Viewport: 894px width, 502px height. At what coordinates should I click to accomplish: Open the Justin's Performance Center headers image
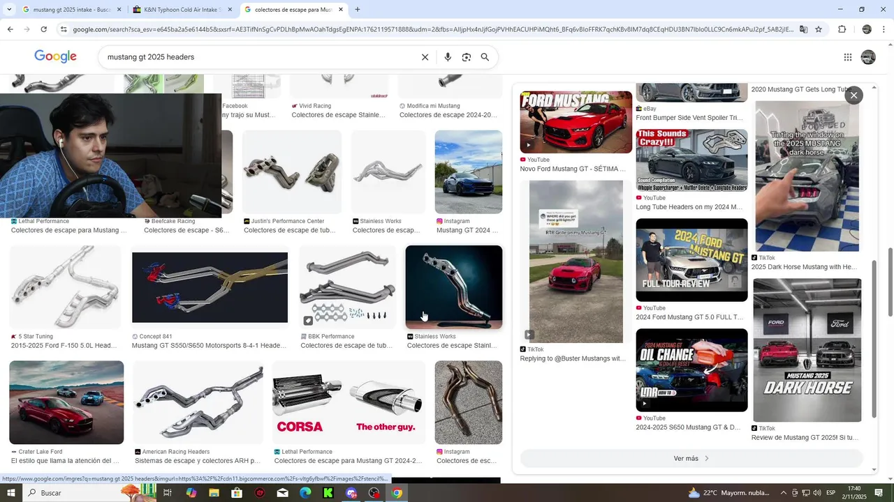(292, 172)
